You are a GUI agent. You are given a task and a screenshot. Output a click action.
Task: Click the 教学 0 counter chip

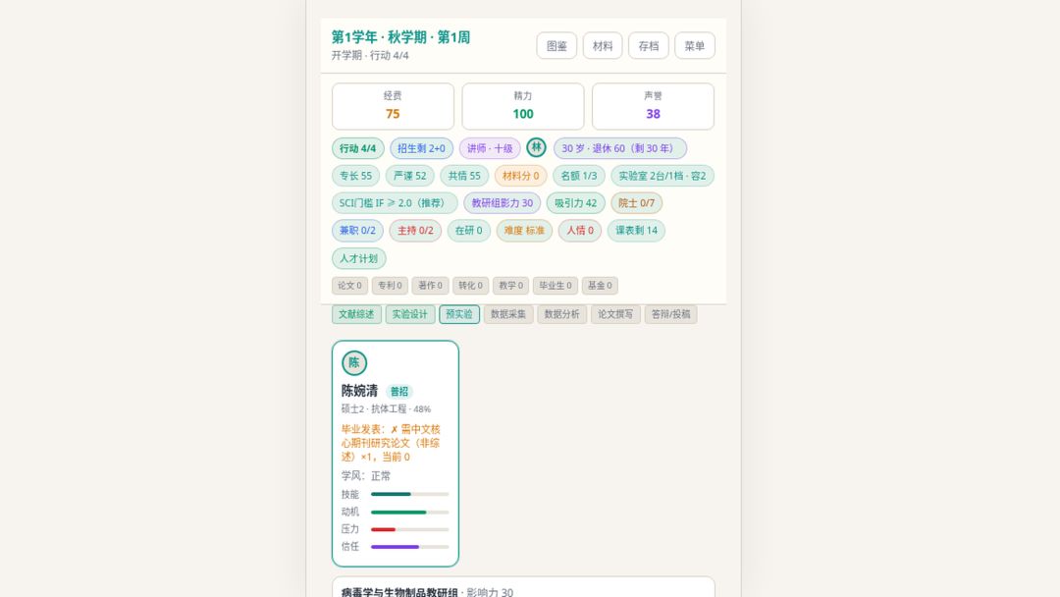[x=510, y=286]
